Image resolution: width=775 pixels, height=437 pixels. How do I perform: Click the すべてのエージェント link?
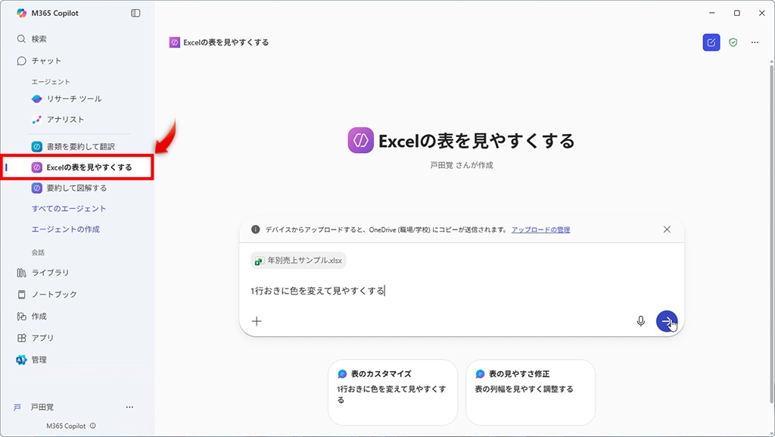(x=69, y=208)
